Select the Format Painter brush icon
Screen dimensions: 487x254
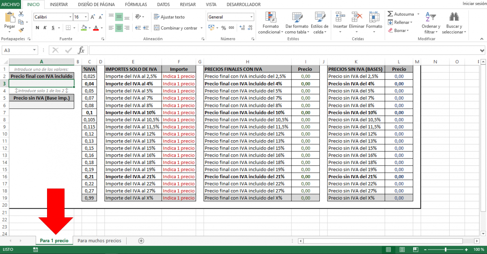tap(22, 30)
